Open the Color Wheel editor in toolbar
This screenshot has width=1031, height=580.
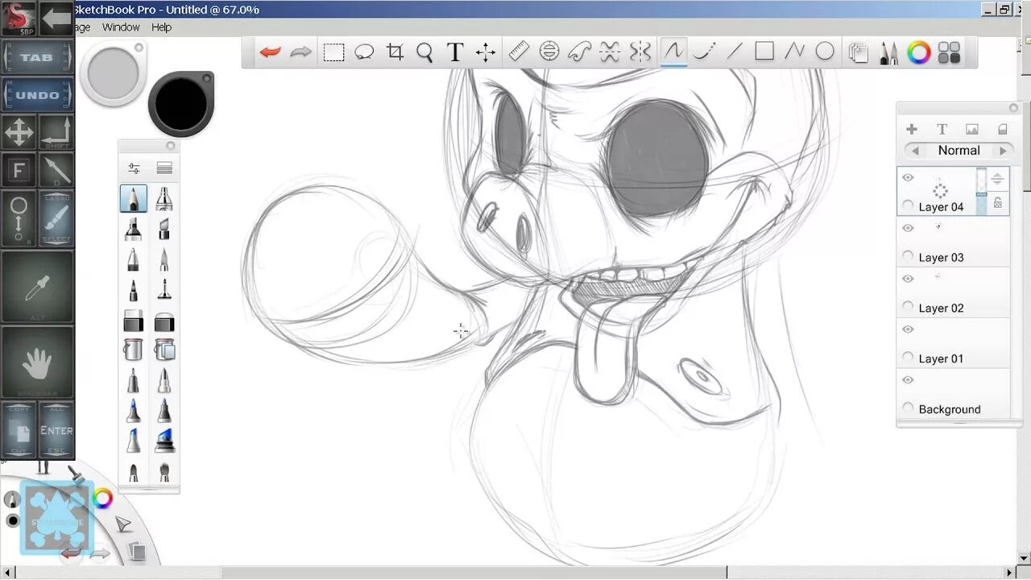919,53
